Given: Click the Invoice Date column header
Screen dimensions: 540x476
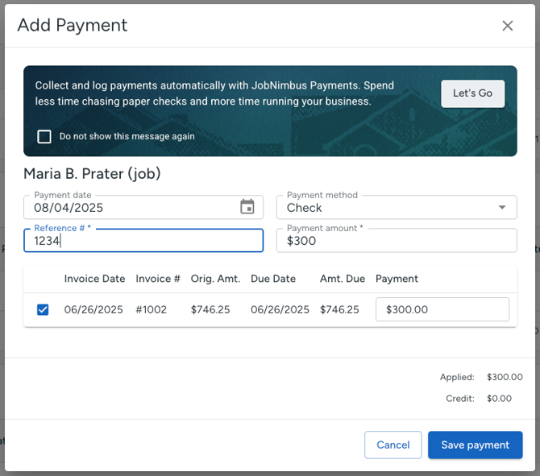Looking at the screenshot, I should [x=94, y=279].
